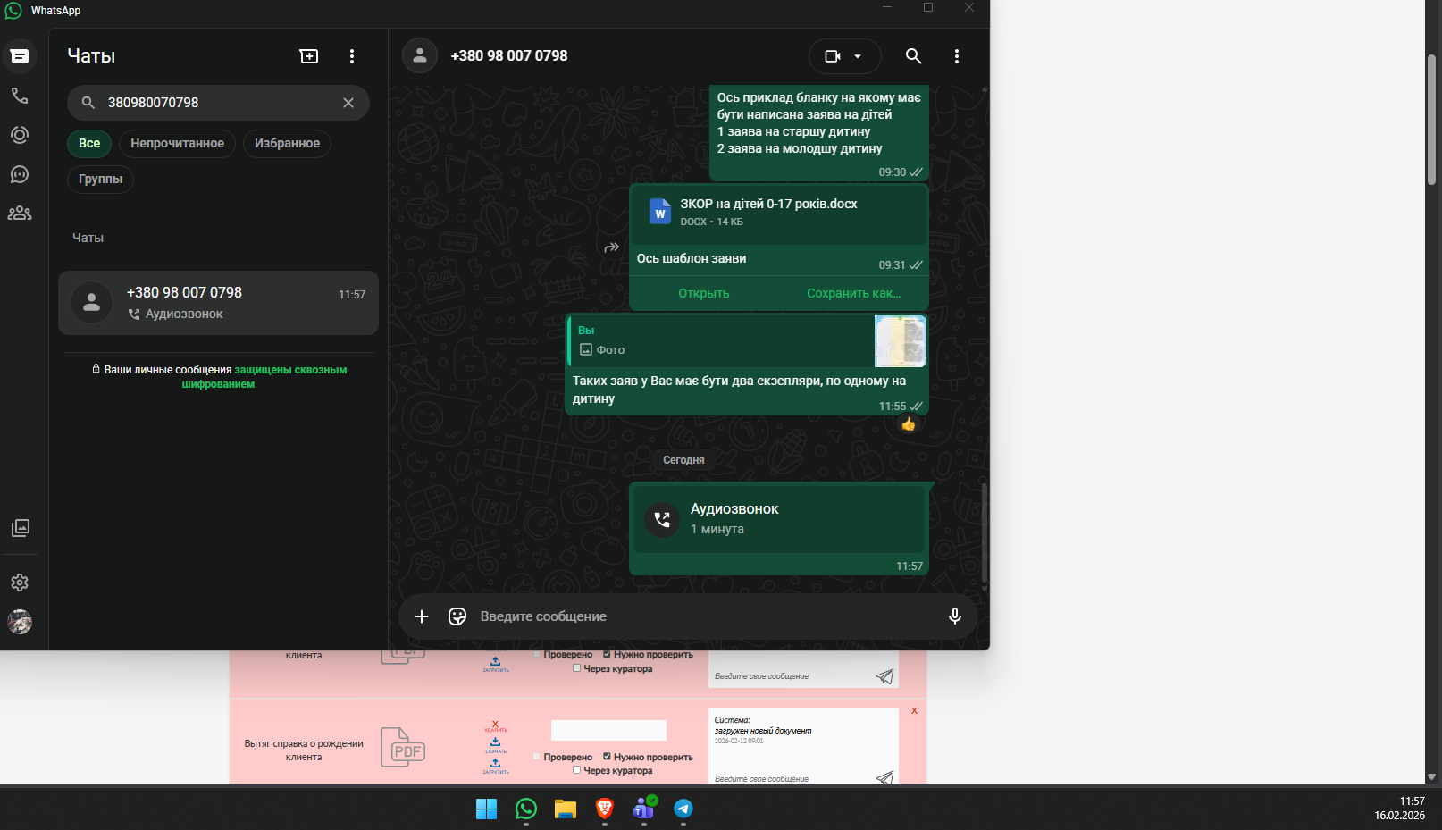Image resolution: width=1442 pixels, height=830 pixels.
Task: Toggle Через куратора checkbox in birth certificate row
Action: [x=577, y=770]
